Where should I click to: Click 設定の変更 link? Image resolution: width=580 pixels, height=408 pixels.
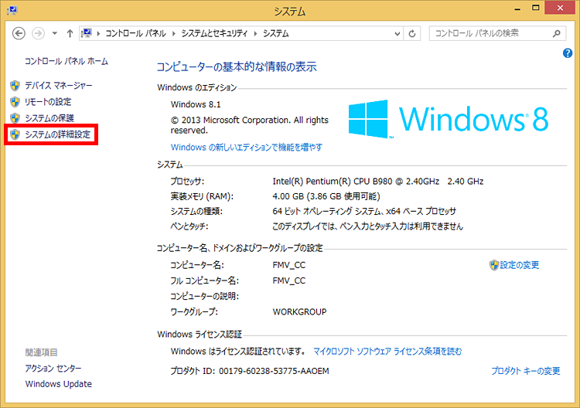coord(519,265)
